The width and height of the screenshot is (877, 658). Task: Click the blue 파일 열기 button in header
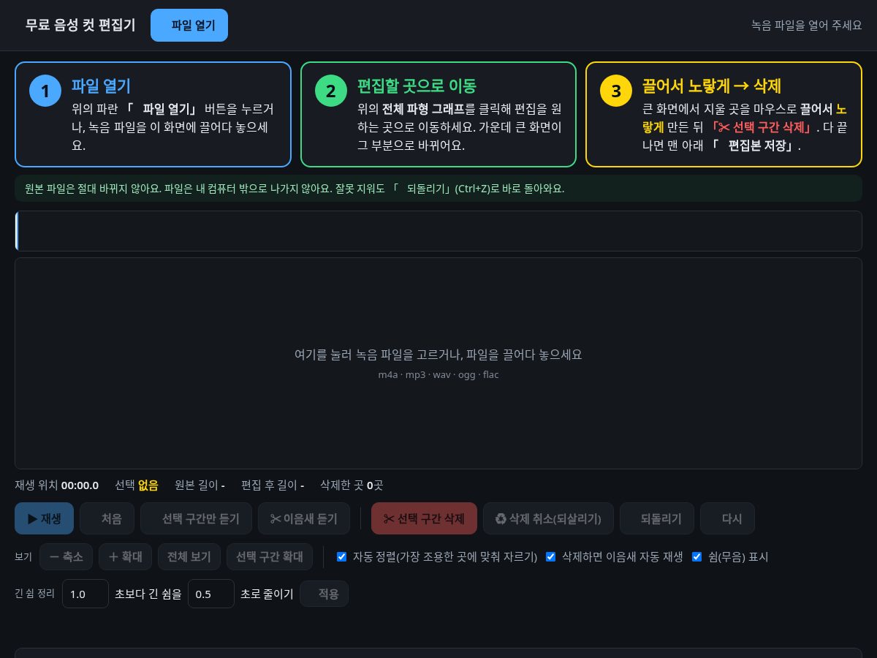pyautogui.click(x=189, y=26)
